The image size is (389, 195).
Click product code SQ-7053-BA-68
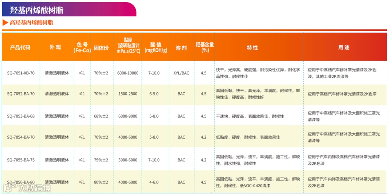(21, 116)
